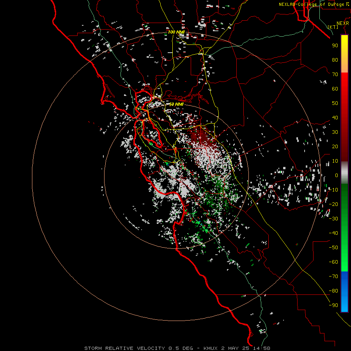The image size is (351, 351).
Task: Click the -70 value on the velocity scale
Action: 333,277
